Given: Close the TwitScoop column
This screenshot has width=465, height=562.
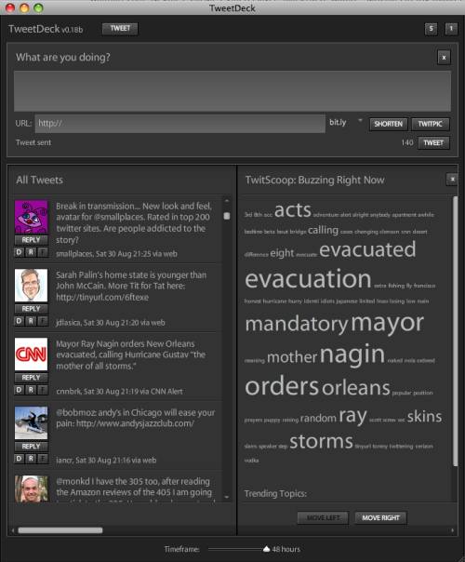Looking at the screenshot, I should click(452, 180).
